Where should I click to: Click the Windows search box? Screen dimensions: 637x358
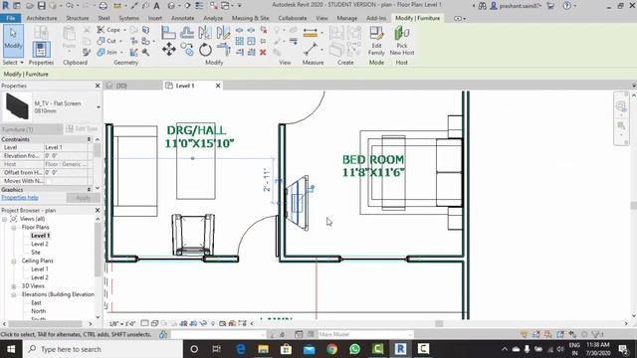[103, 349]
